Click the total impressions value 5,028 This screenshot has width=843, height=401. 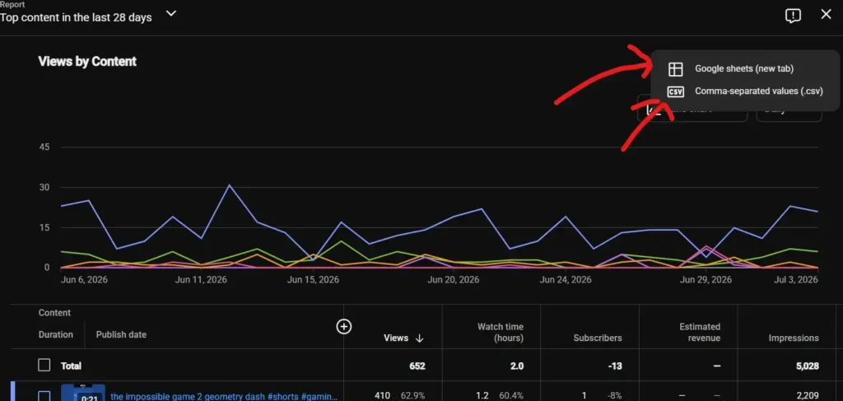click(808, 366)
